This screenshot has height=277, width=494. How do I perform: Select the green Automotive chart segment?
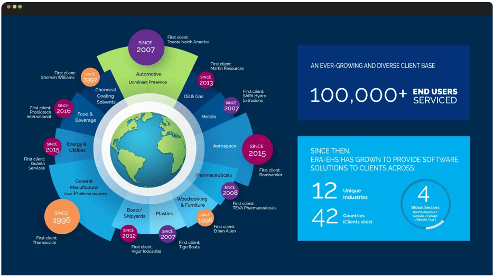[148, 78]
